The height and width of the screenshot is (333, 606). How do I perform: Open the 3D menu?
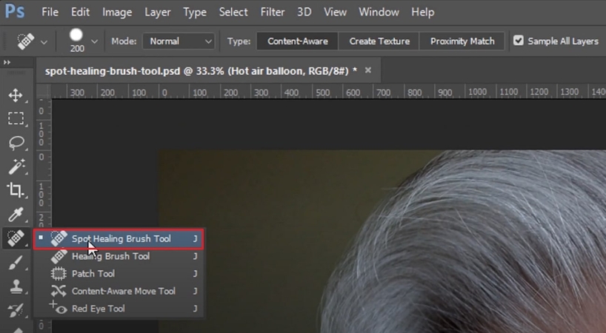click(x=304, y=12)
